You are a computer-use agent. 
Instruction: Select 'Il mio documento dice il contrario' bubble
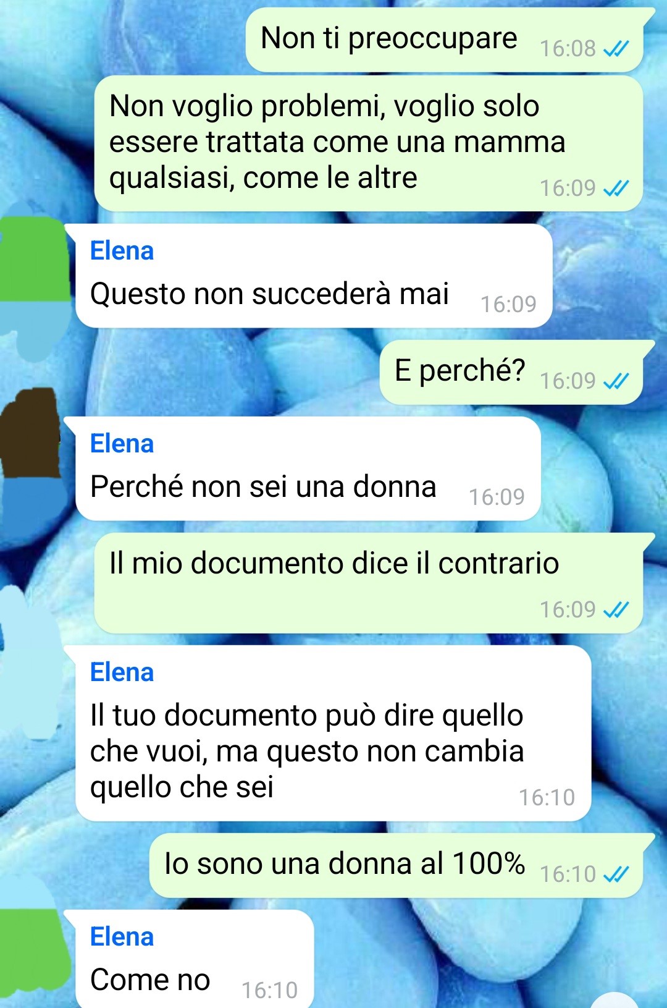369,583
